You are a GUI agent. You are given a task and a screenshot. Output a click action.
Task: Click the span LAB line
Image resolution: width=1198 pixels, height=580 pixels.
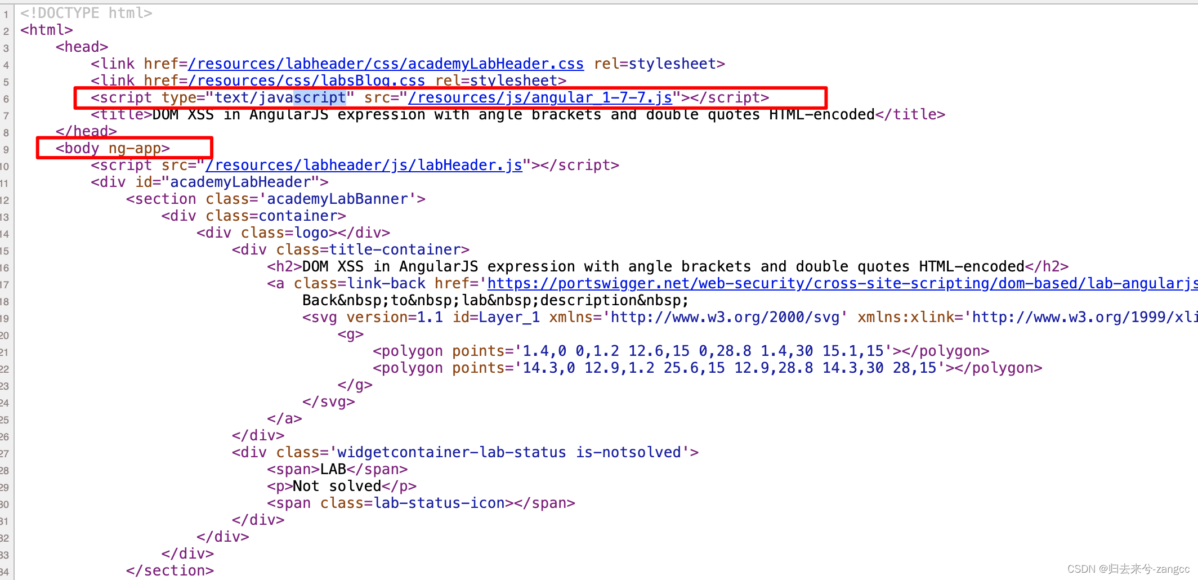(x=337, y=469)
